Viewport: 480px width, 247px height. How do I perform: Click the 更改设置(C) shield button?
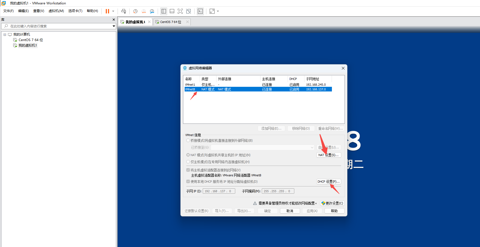[332, 203]
